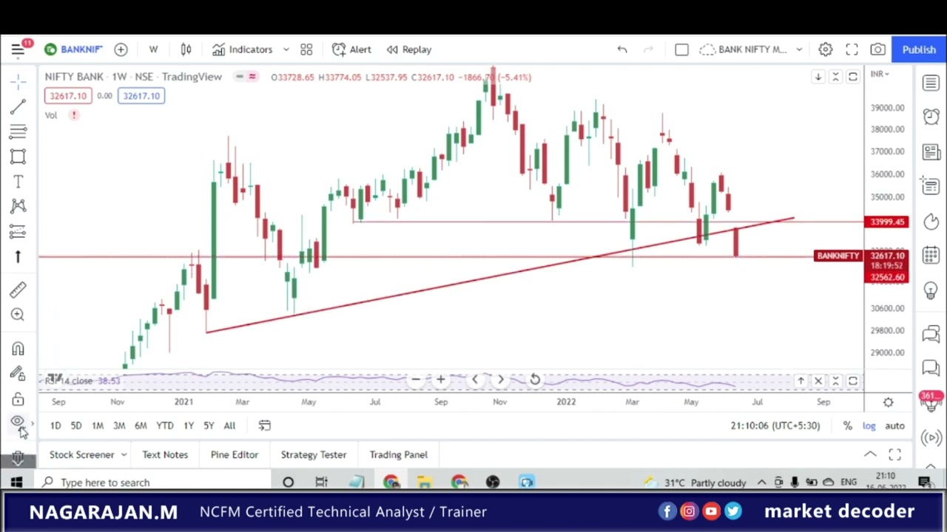Click the BANKNIFTY symbol search
947x532 pixels.
tap(73, 50)
